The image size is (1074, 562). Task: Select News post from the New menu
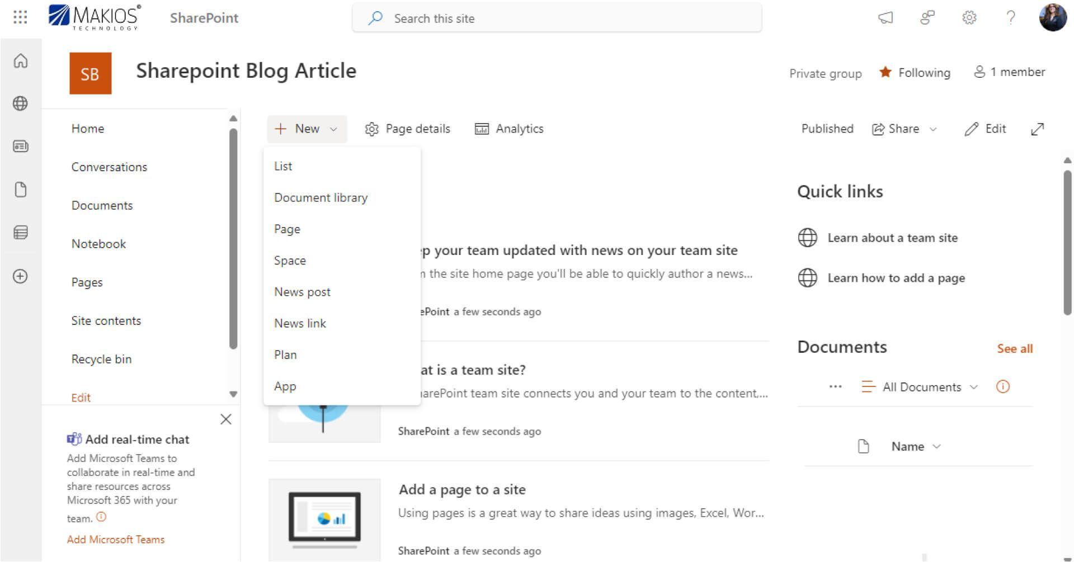tap(342, 292)
